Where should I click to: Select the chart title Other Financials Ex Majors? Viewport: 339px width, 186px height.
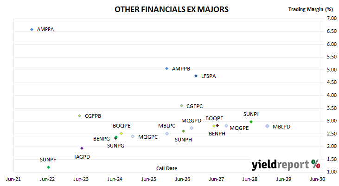click(172, 9)
